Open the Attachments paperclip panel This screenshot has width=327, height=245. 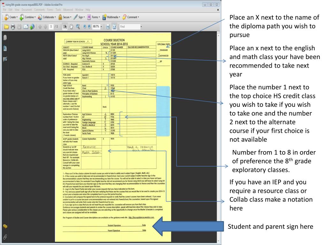pyautogui.click(x=5, y=237)
